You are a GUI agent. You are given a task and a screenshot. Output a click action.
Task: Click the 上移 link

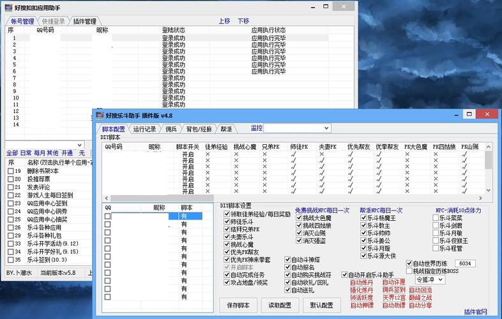tap(224, 21)
